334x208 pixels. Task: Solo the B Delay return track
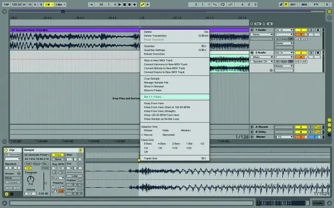[x=311, y=132]
